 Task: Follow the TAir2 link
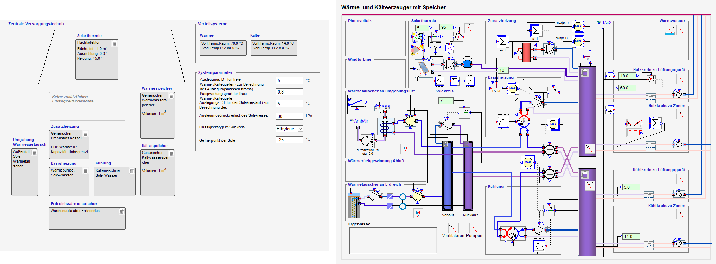607,23
